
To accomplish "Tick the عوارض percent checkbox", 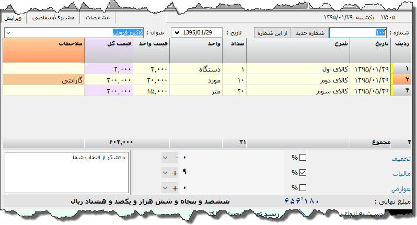I will click(303, 188).
